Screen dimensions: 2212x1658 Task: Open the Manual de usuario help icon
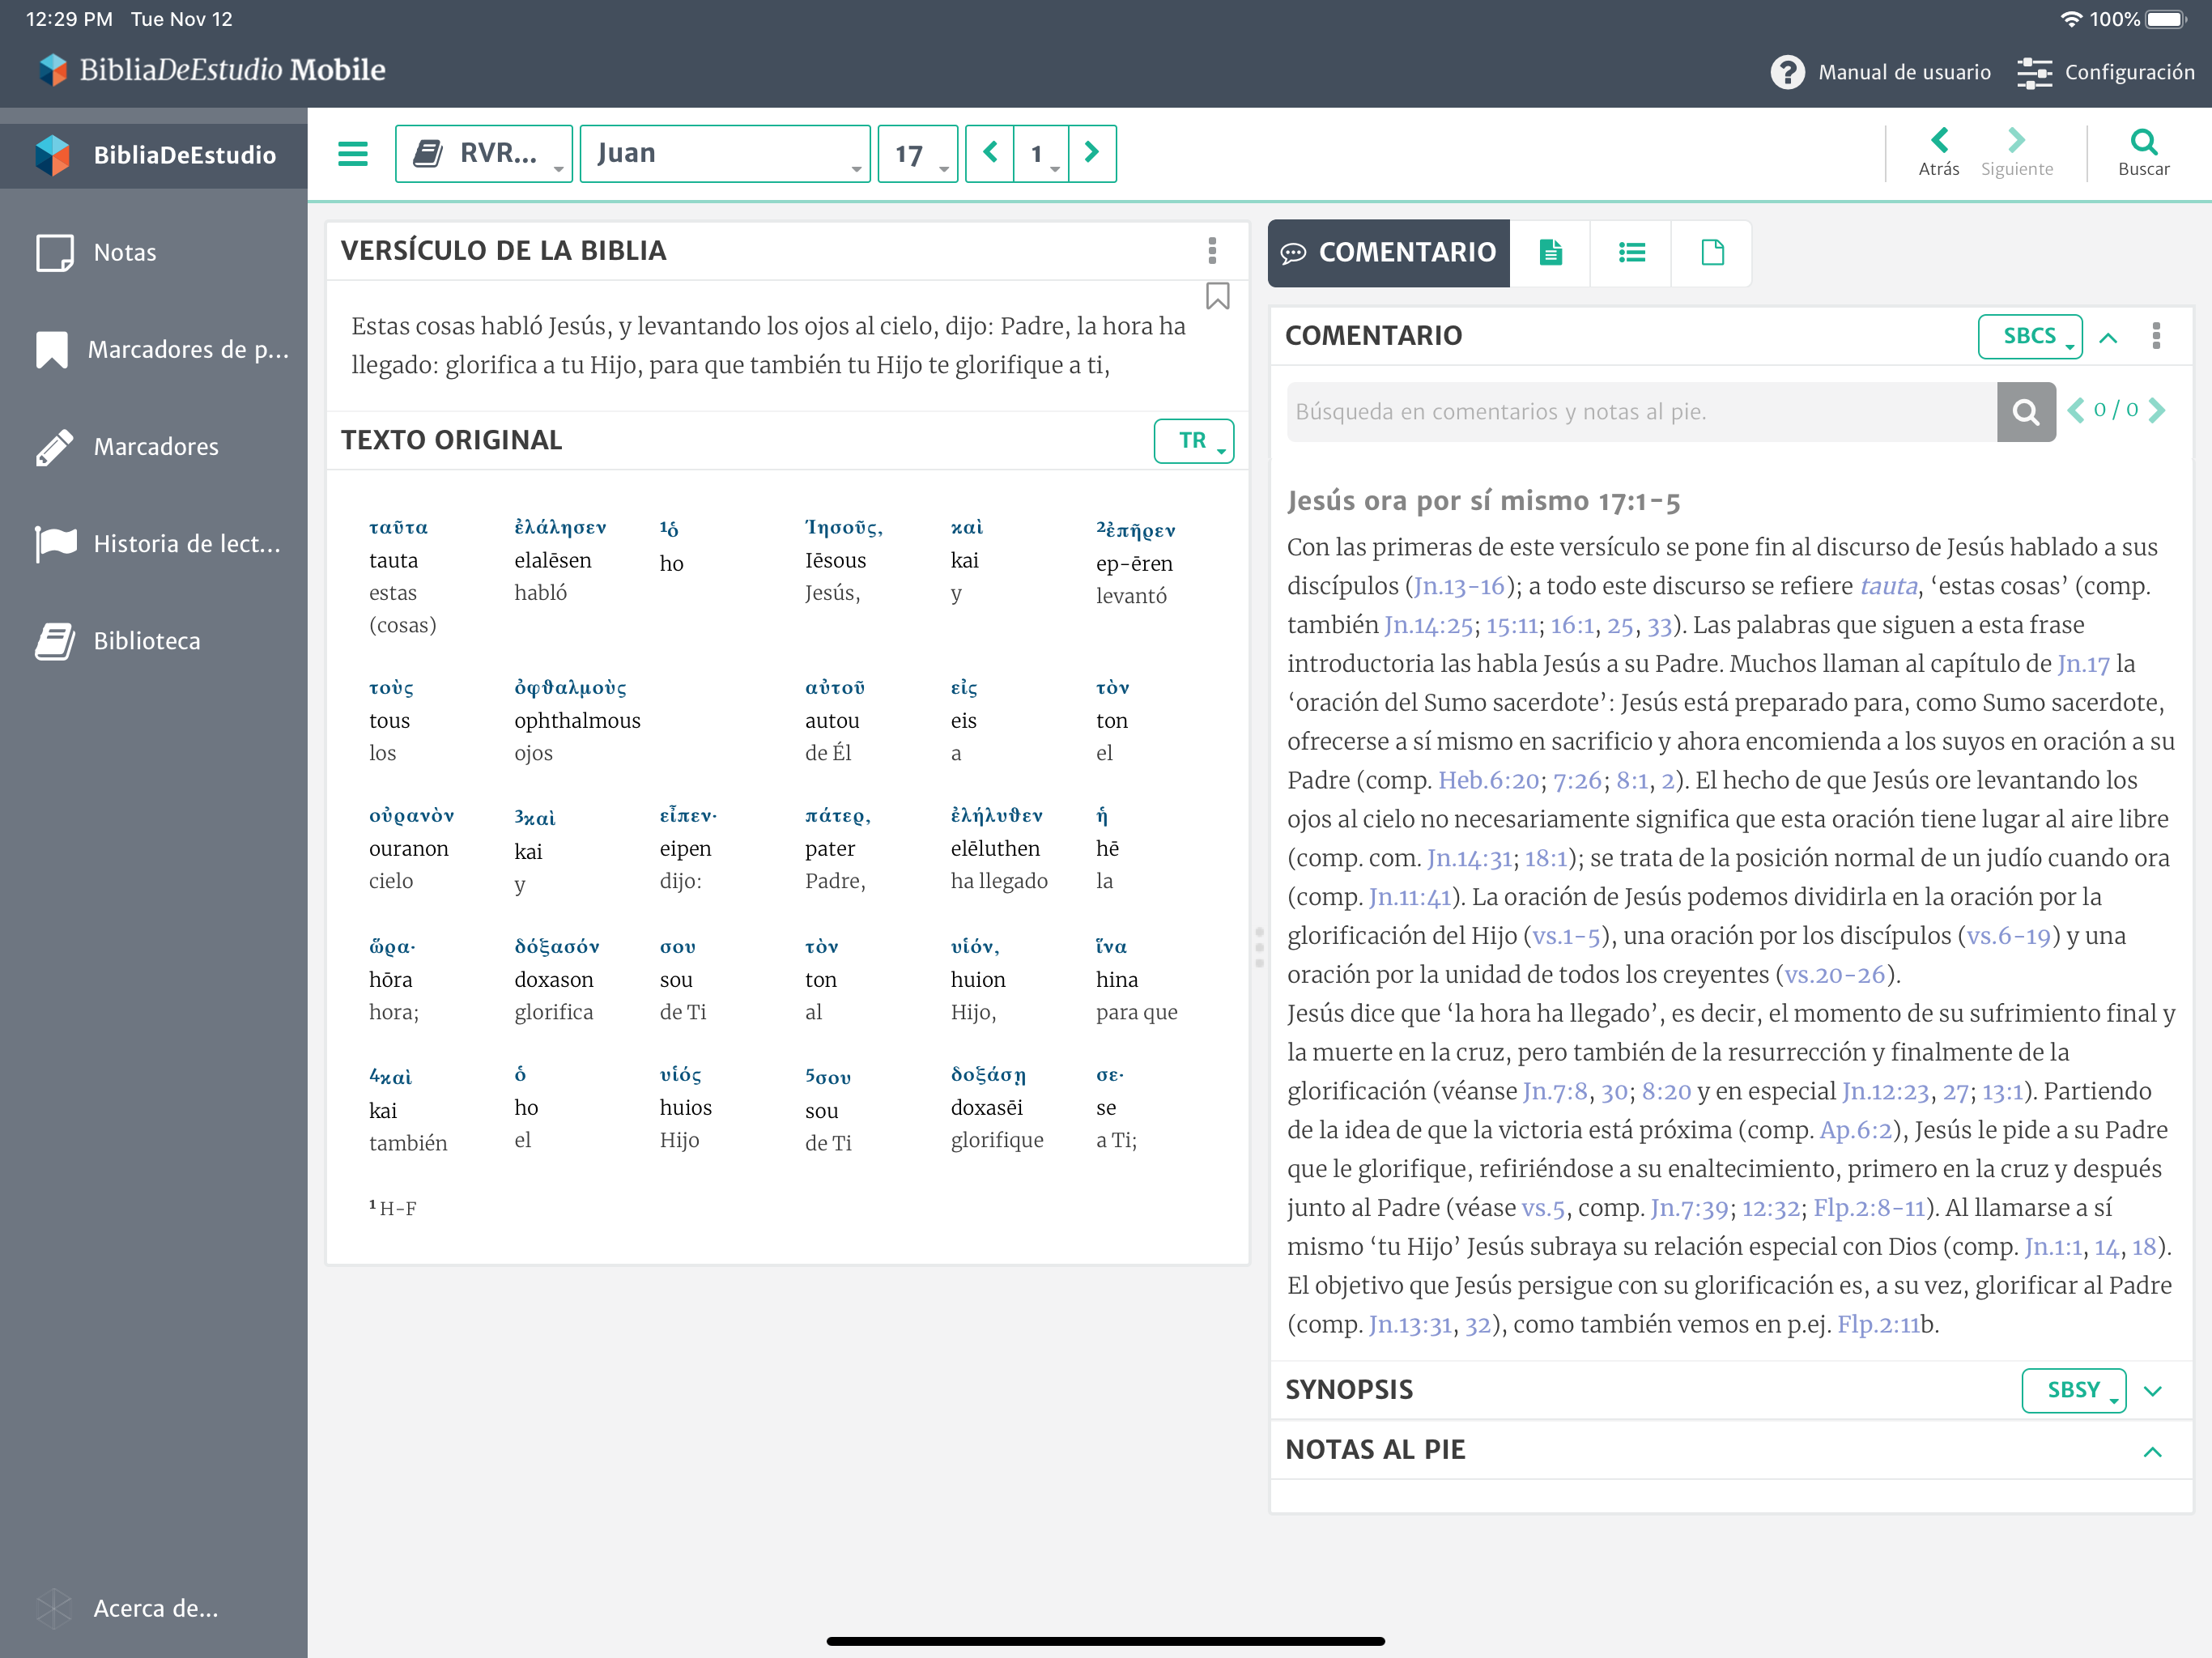coord(1787,72)
